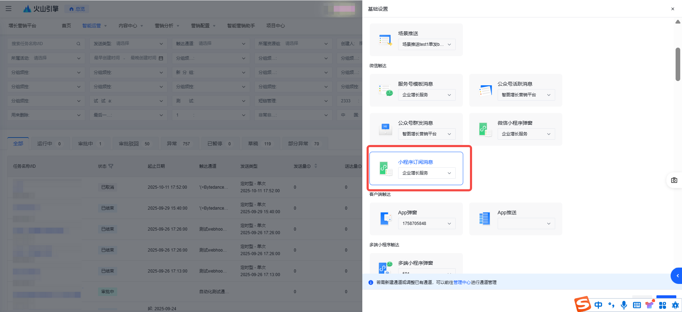Open the 首页 navigation item
The height and width of the screenshot is (312, 682).
click(x=66, y=26)
